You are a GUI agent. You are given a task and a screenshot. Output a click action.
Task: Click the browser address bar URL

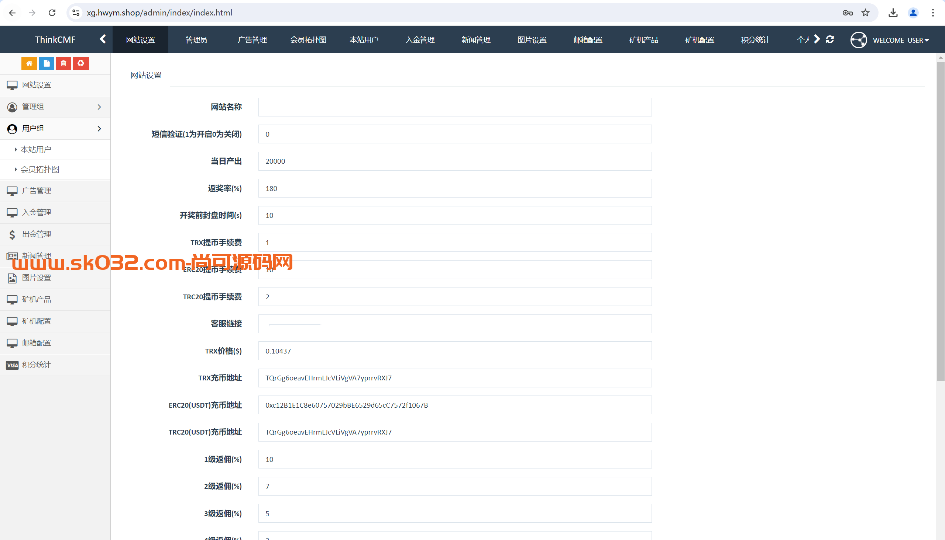(x=159, y=13)
